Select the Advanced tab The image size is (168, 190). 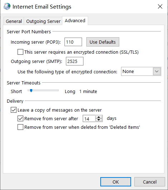(x=75, y=21)
